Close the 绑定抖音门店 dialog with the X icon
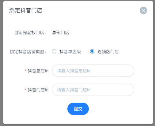Screen dimensions: 155x126 (143, 10)
